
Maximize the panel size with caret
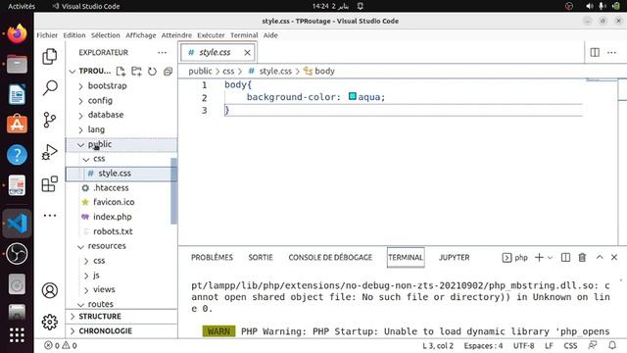[x=600, y=257]
